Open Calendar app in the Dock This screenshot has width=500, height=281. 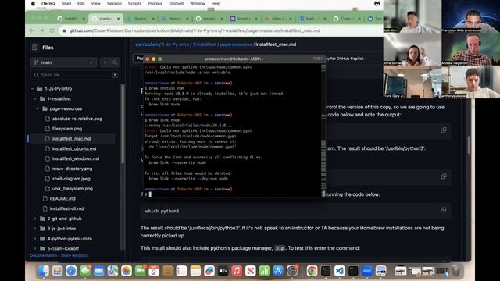point(154,271)
